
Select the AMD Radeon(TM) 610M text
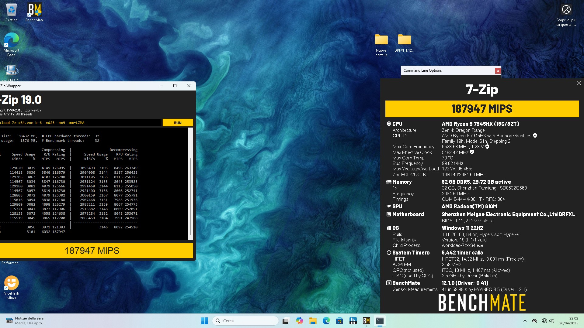point(469,206)
